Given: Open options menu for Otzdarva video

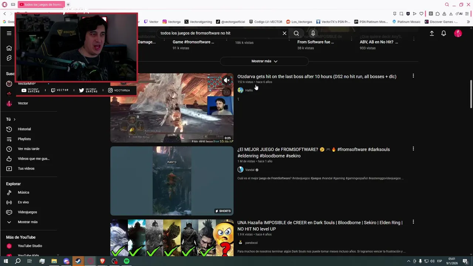Looking at the screenshot, I should 413,76.
